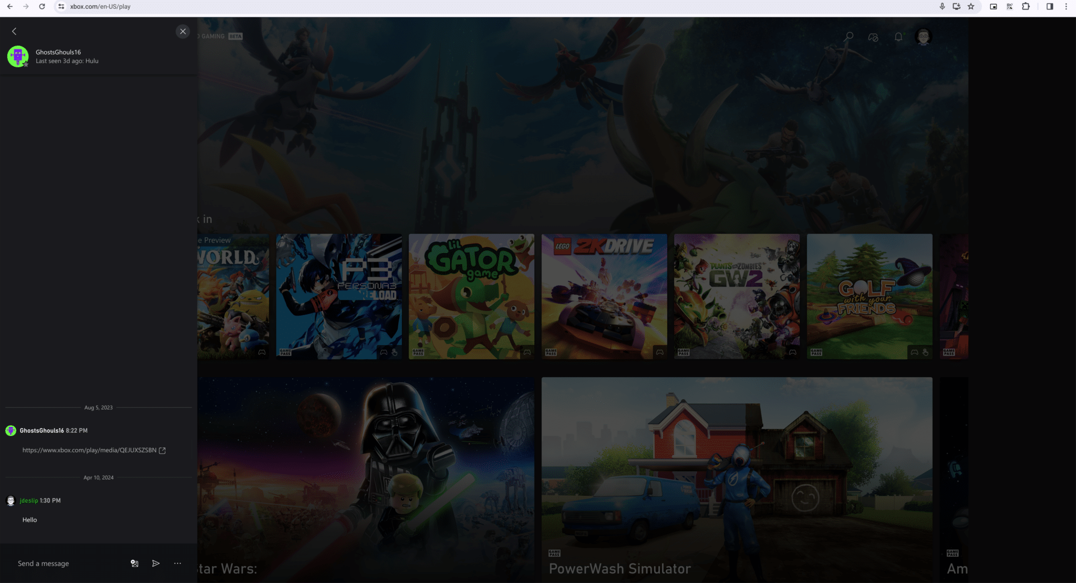Open your profile picture menu
1076x583 pixels.
click(924, 36)
